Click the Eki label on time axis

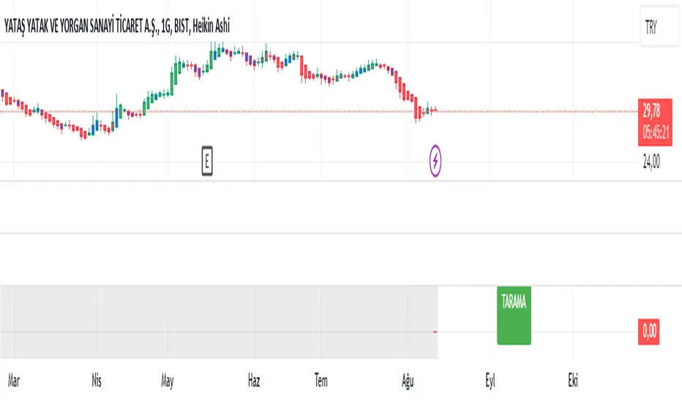pyautogui.click(x=574, y=381)
